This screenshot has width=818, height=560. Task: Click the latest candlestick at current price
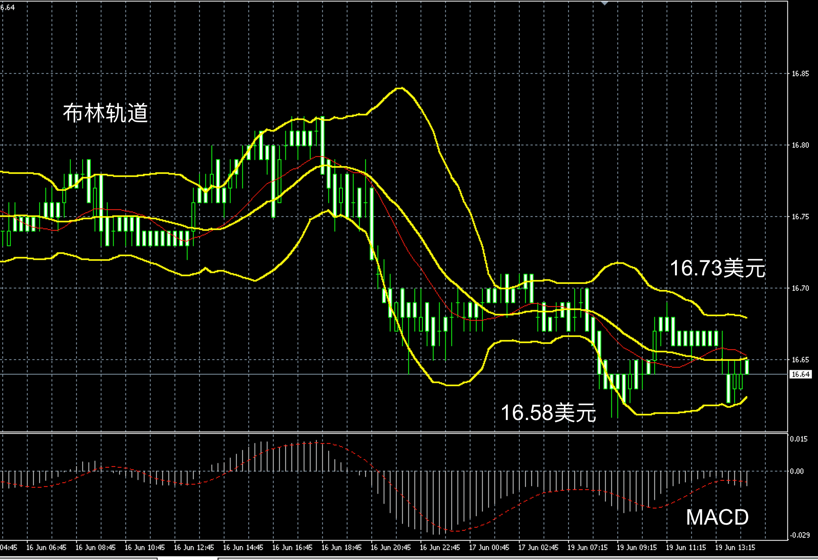pos(747,366)
